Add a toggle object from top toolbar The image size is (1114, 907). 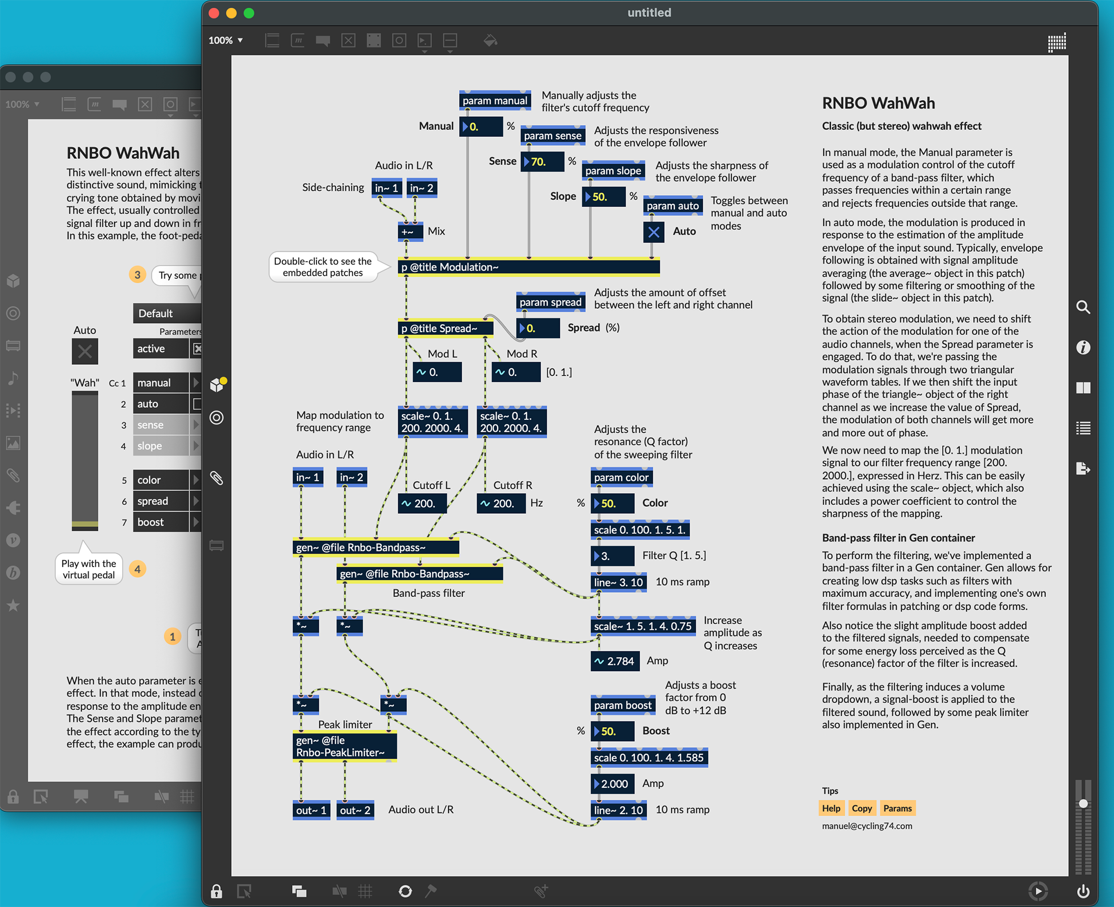click(348, 40)
